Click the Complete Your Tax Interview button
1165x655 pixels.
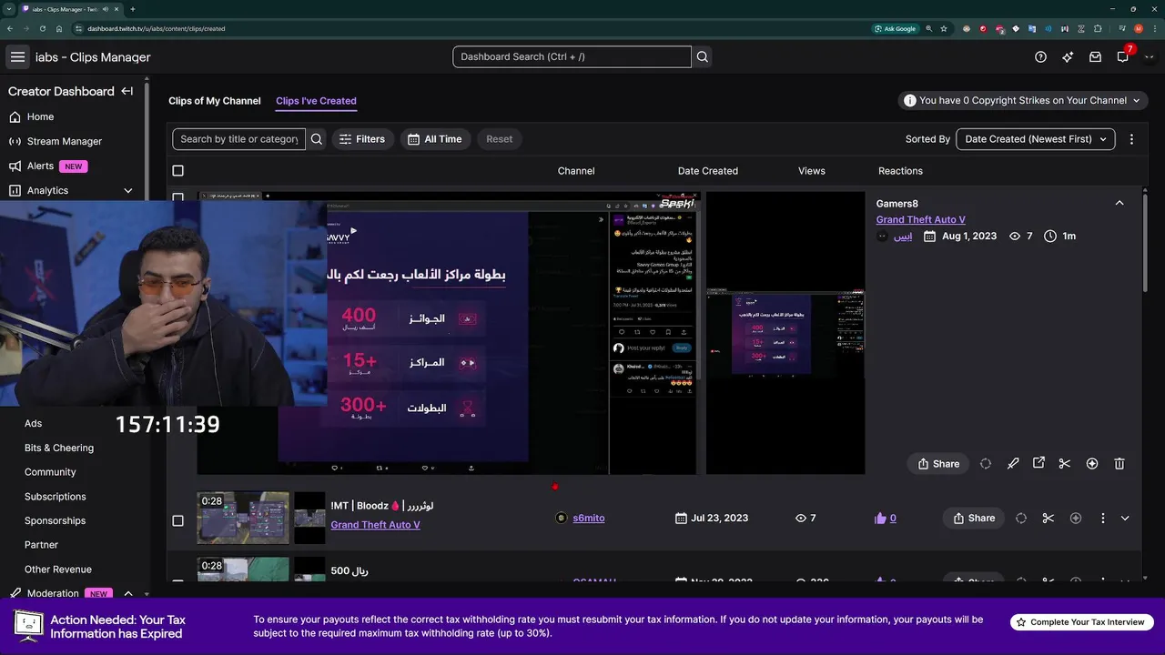coord(1082,622)
